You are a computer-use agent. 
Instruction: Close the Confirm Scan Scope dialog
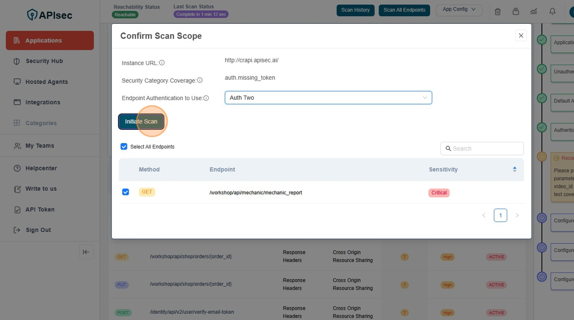[x=521, y=36]
